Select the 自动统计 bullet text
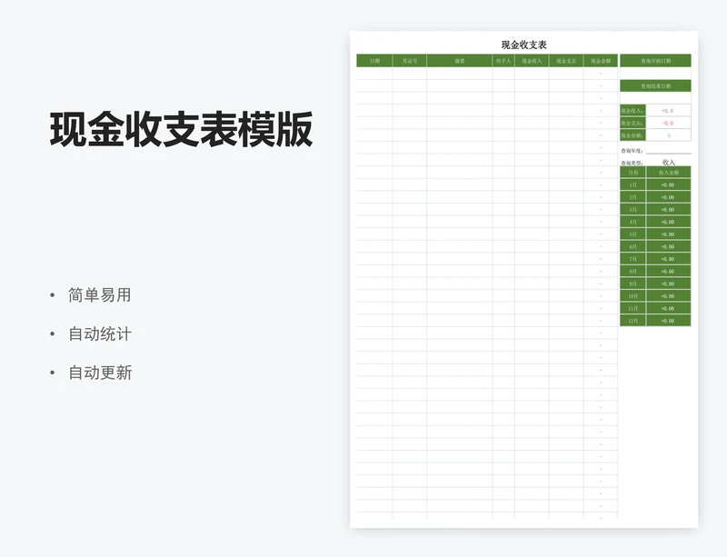This screenshot has height=557, width=727. pos(100,333)
